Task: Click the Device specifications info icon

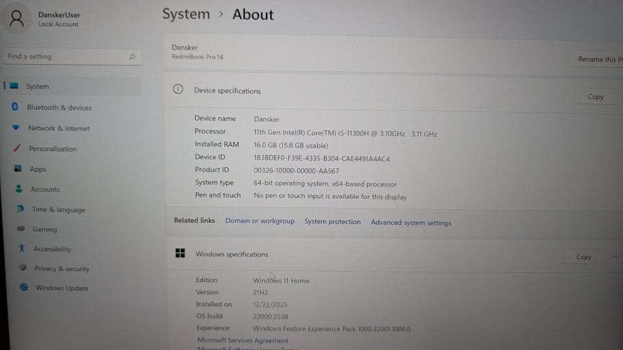Action: tap(178, 89)
